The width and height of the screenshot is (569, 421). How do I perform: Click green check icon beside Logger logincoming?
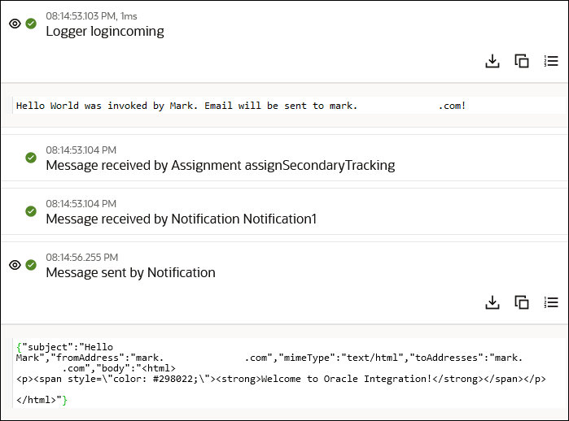coord(31,24)
